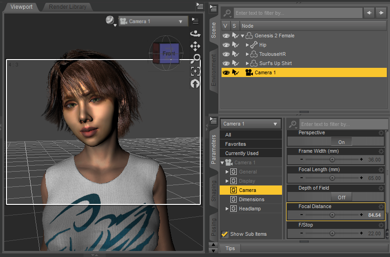Select Currently Used properties filter
The height and width of the screenshot is (257, 390).
tap(251, 153)
